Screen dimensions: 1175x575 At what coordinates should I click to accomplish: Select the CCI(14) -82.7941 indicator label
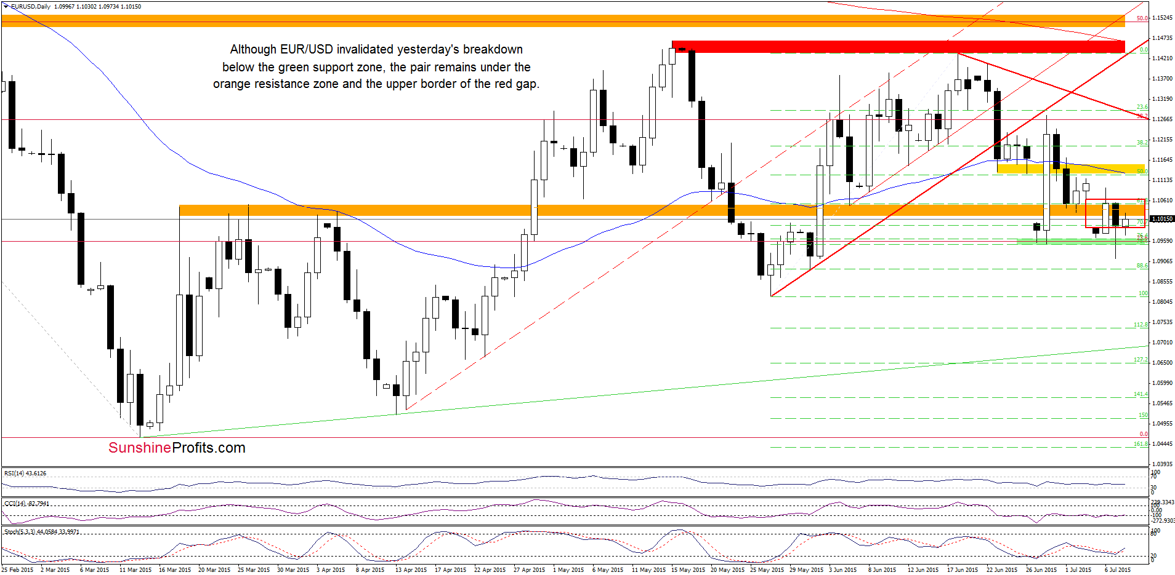[27, 503]
